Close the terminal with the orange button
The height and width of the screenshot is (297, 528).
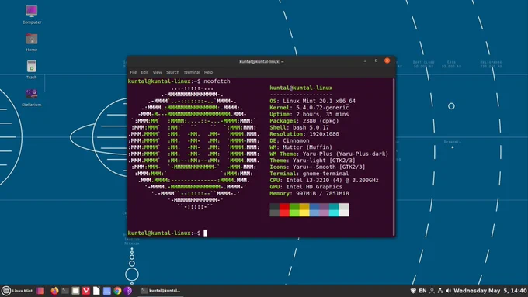(387, 60)
